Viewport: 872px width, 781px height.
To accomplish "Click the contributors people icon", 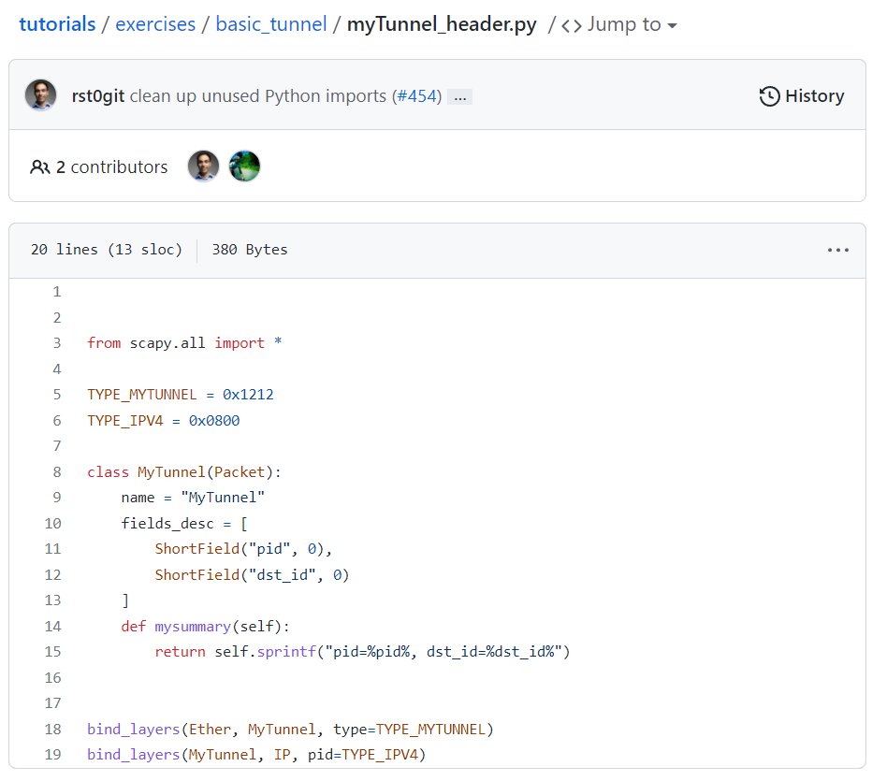I will 39,166.
